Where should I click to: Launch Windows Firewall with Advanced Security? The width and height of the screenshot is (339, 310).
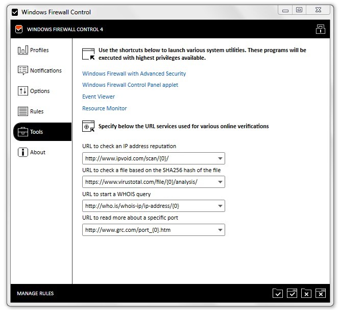(134, 74)
